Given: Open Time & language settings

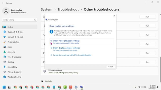Looking at the screenshot, I should click(x=20, y=57).
